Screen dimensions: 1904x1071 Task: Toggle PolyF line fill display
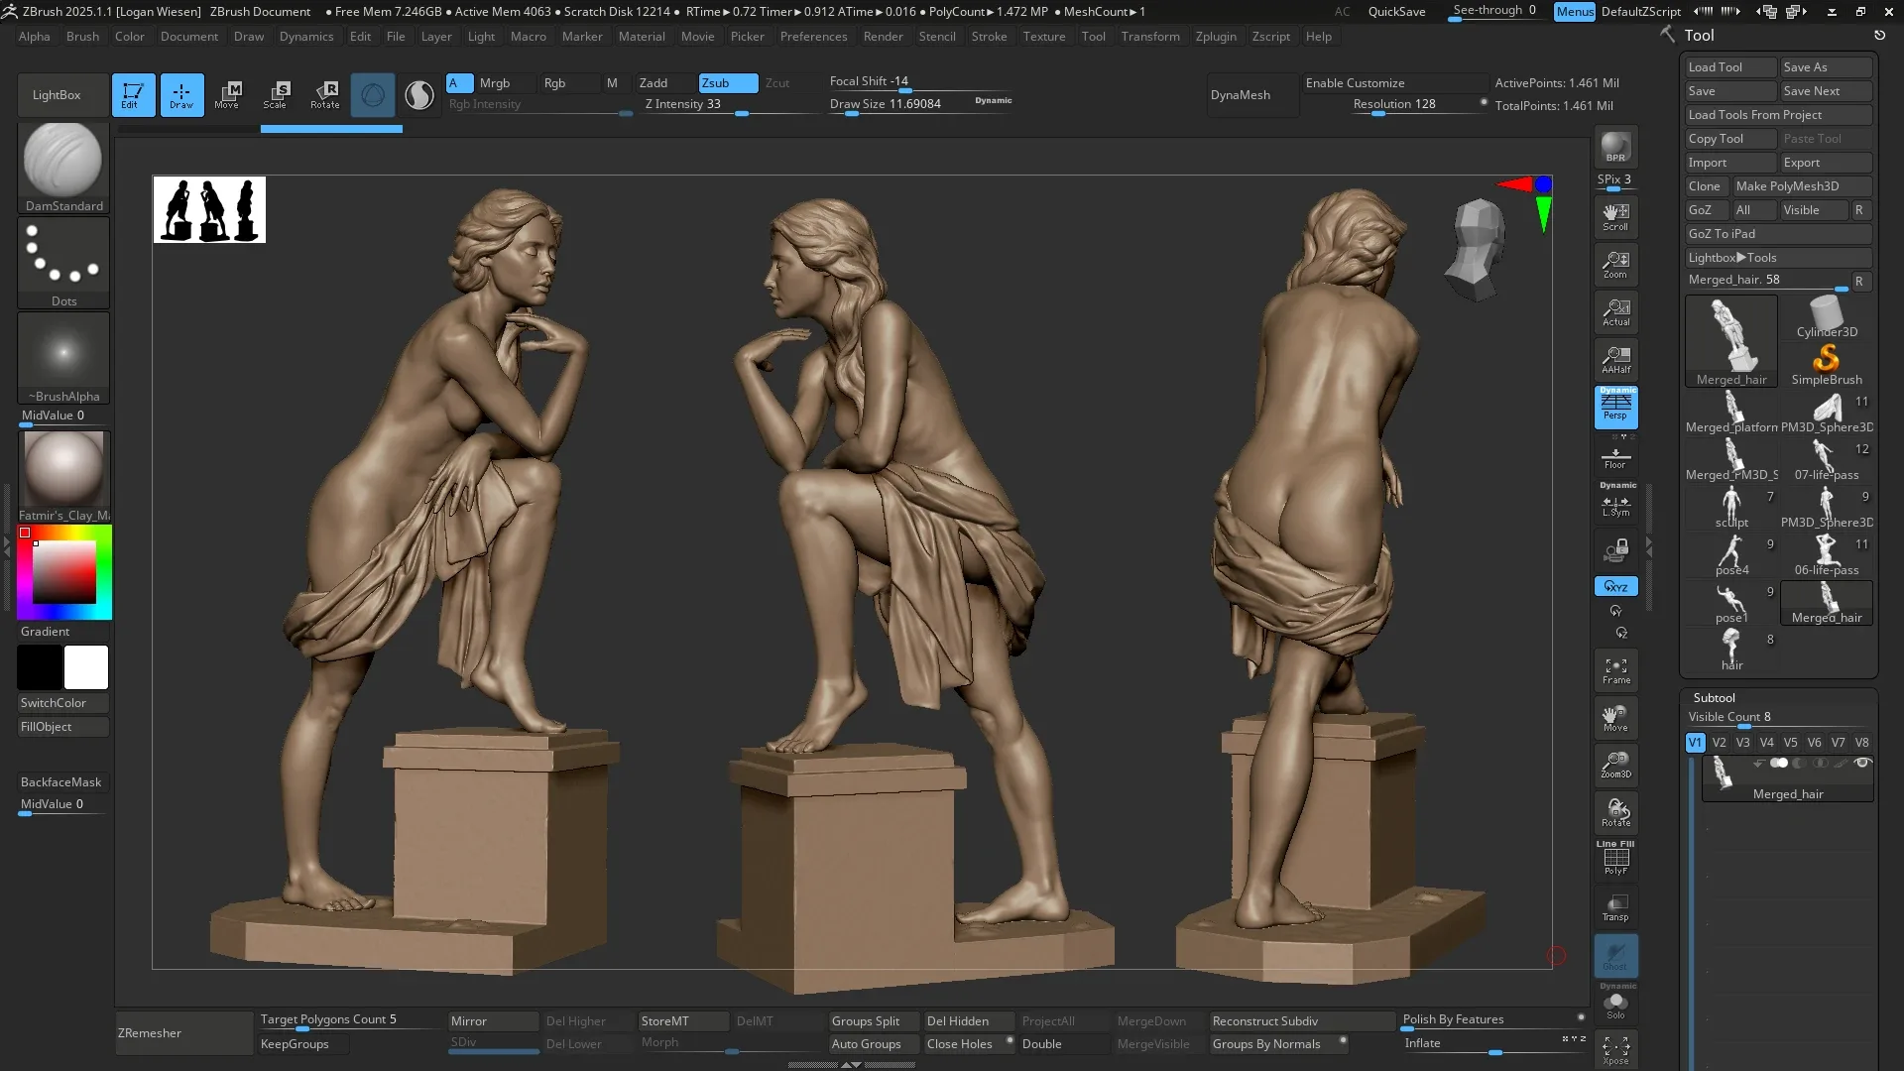1615,859
